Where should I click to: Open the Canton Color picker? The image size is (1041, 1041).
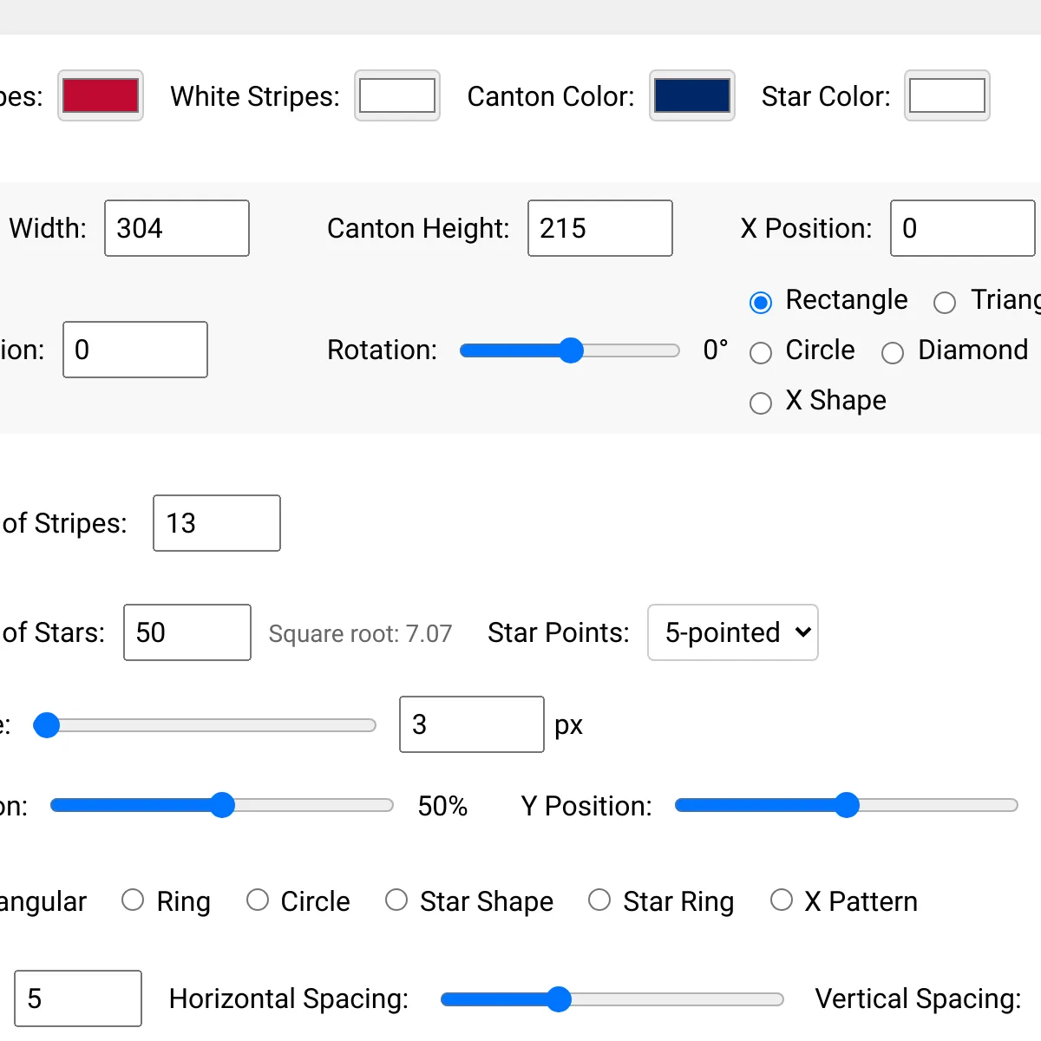click(691, 95)
